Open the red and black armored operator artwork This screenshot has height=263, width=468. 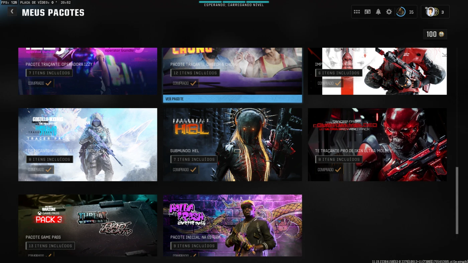pyautogui.click(x=404, y=71)
